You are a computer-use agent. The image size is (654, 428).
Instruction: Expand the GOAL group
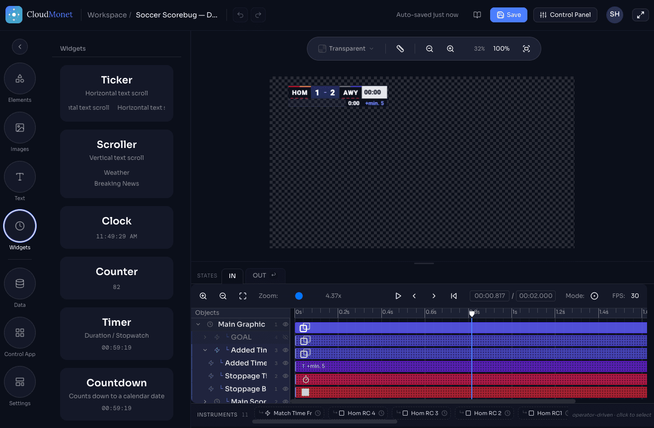pos(205,337)
